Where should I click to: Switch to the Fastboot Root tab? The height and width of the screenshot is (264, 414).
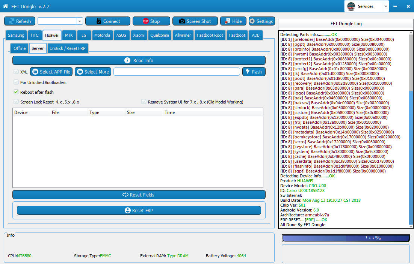coord(210,35)
